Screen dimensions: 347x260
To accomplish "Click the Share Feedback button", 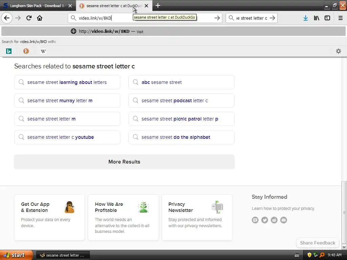I will point(318,243).
